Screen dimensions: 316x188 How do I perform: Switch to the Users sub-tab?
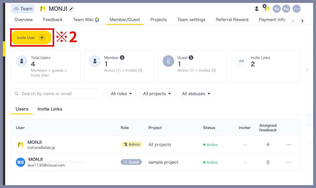[x=22, y=109]
